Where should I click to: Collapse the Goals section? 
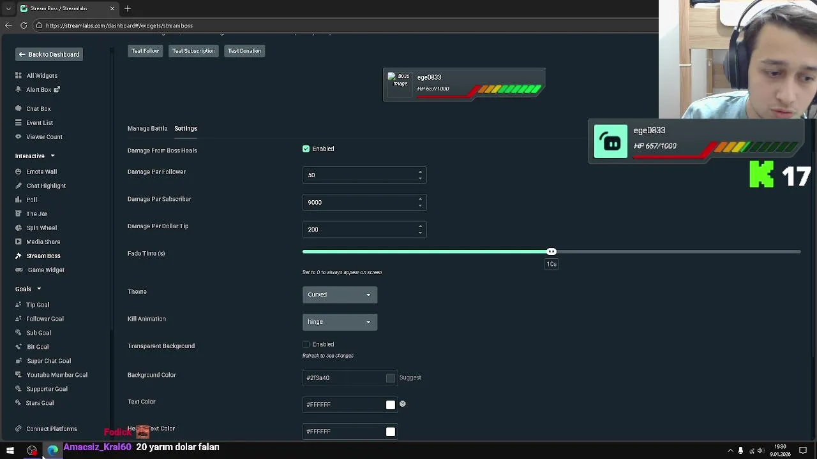coord(38,289)
